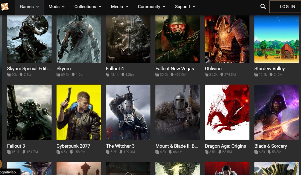
Task: Click the LOG IN button
Action: pos(285,7)
